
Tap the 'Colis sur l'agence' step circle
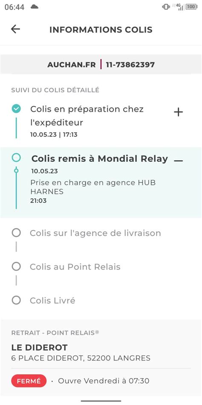(x=16, y=233)
